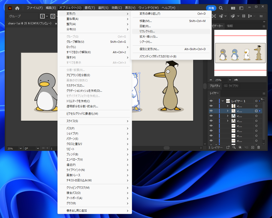Viewport: 272px width, 218px height.
Task: Open the 編集(E) menu
Action: click(51, 8)
